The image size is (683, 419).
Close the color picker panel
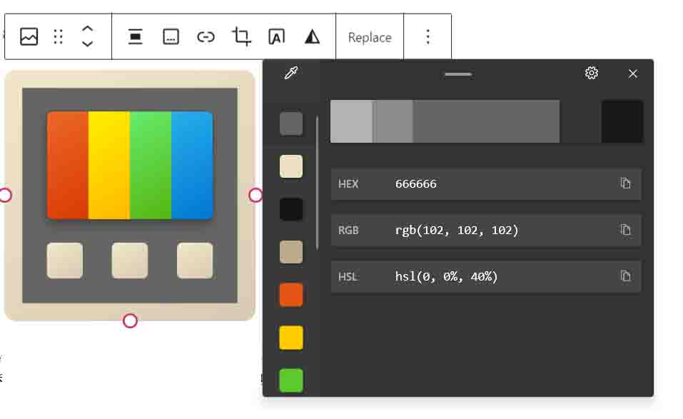(x=632, y=74)
